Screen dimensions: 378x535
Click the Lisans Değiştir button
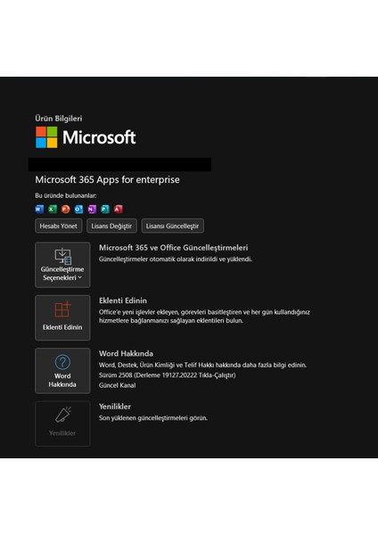click(x=111, y=226)
